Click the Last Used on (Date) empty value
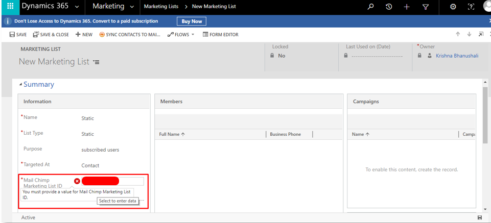This screenshot has height=223, width=491. tap(377, 56)
